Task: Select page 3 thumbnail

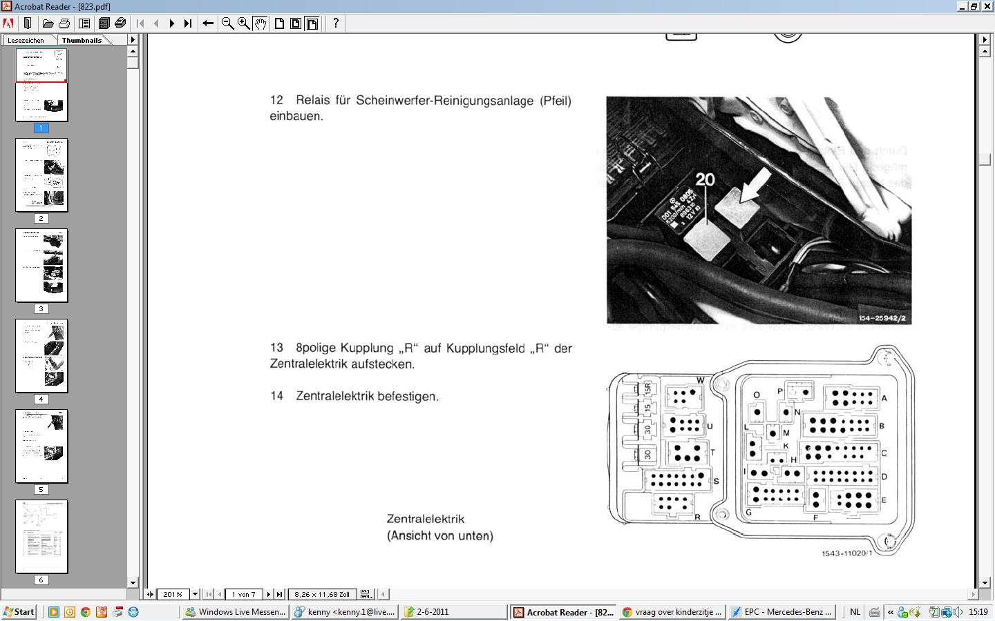Action: click(x=41, y=266)
